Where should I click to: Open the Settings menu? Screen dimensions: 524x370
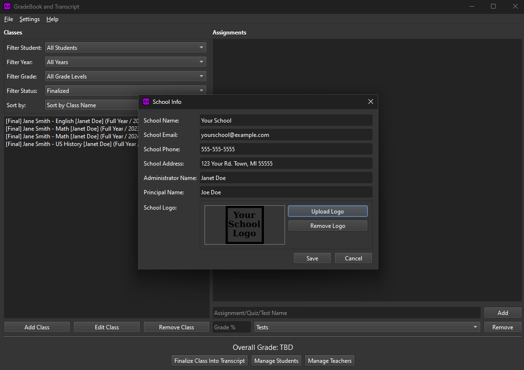point(29,19)
